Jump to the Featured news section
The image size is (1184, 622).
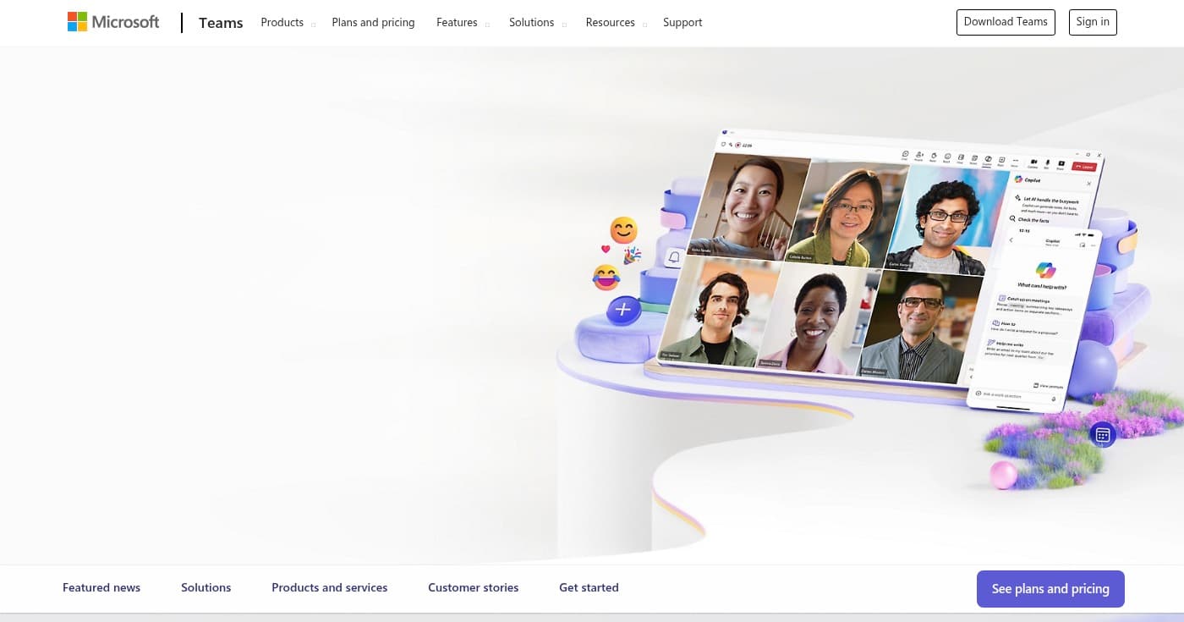tap(101, 587)
